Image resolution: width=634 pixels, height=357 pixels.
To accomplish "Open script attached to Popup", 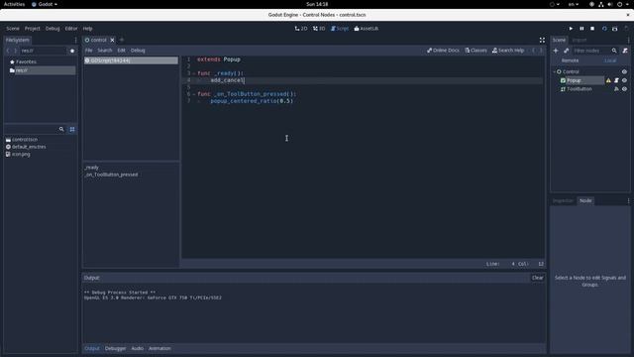I will tap(616, 80).
